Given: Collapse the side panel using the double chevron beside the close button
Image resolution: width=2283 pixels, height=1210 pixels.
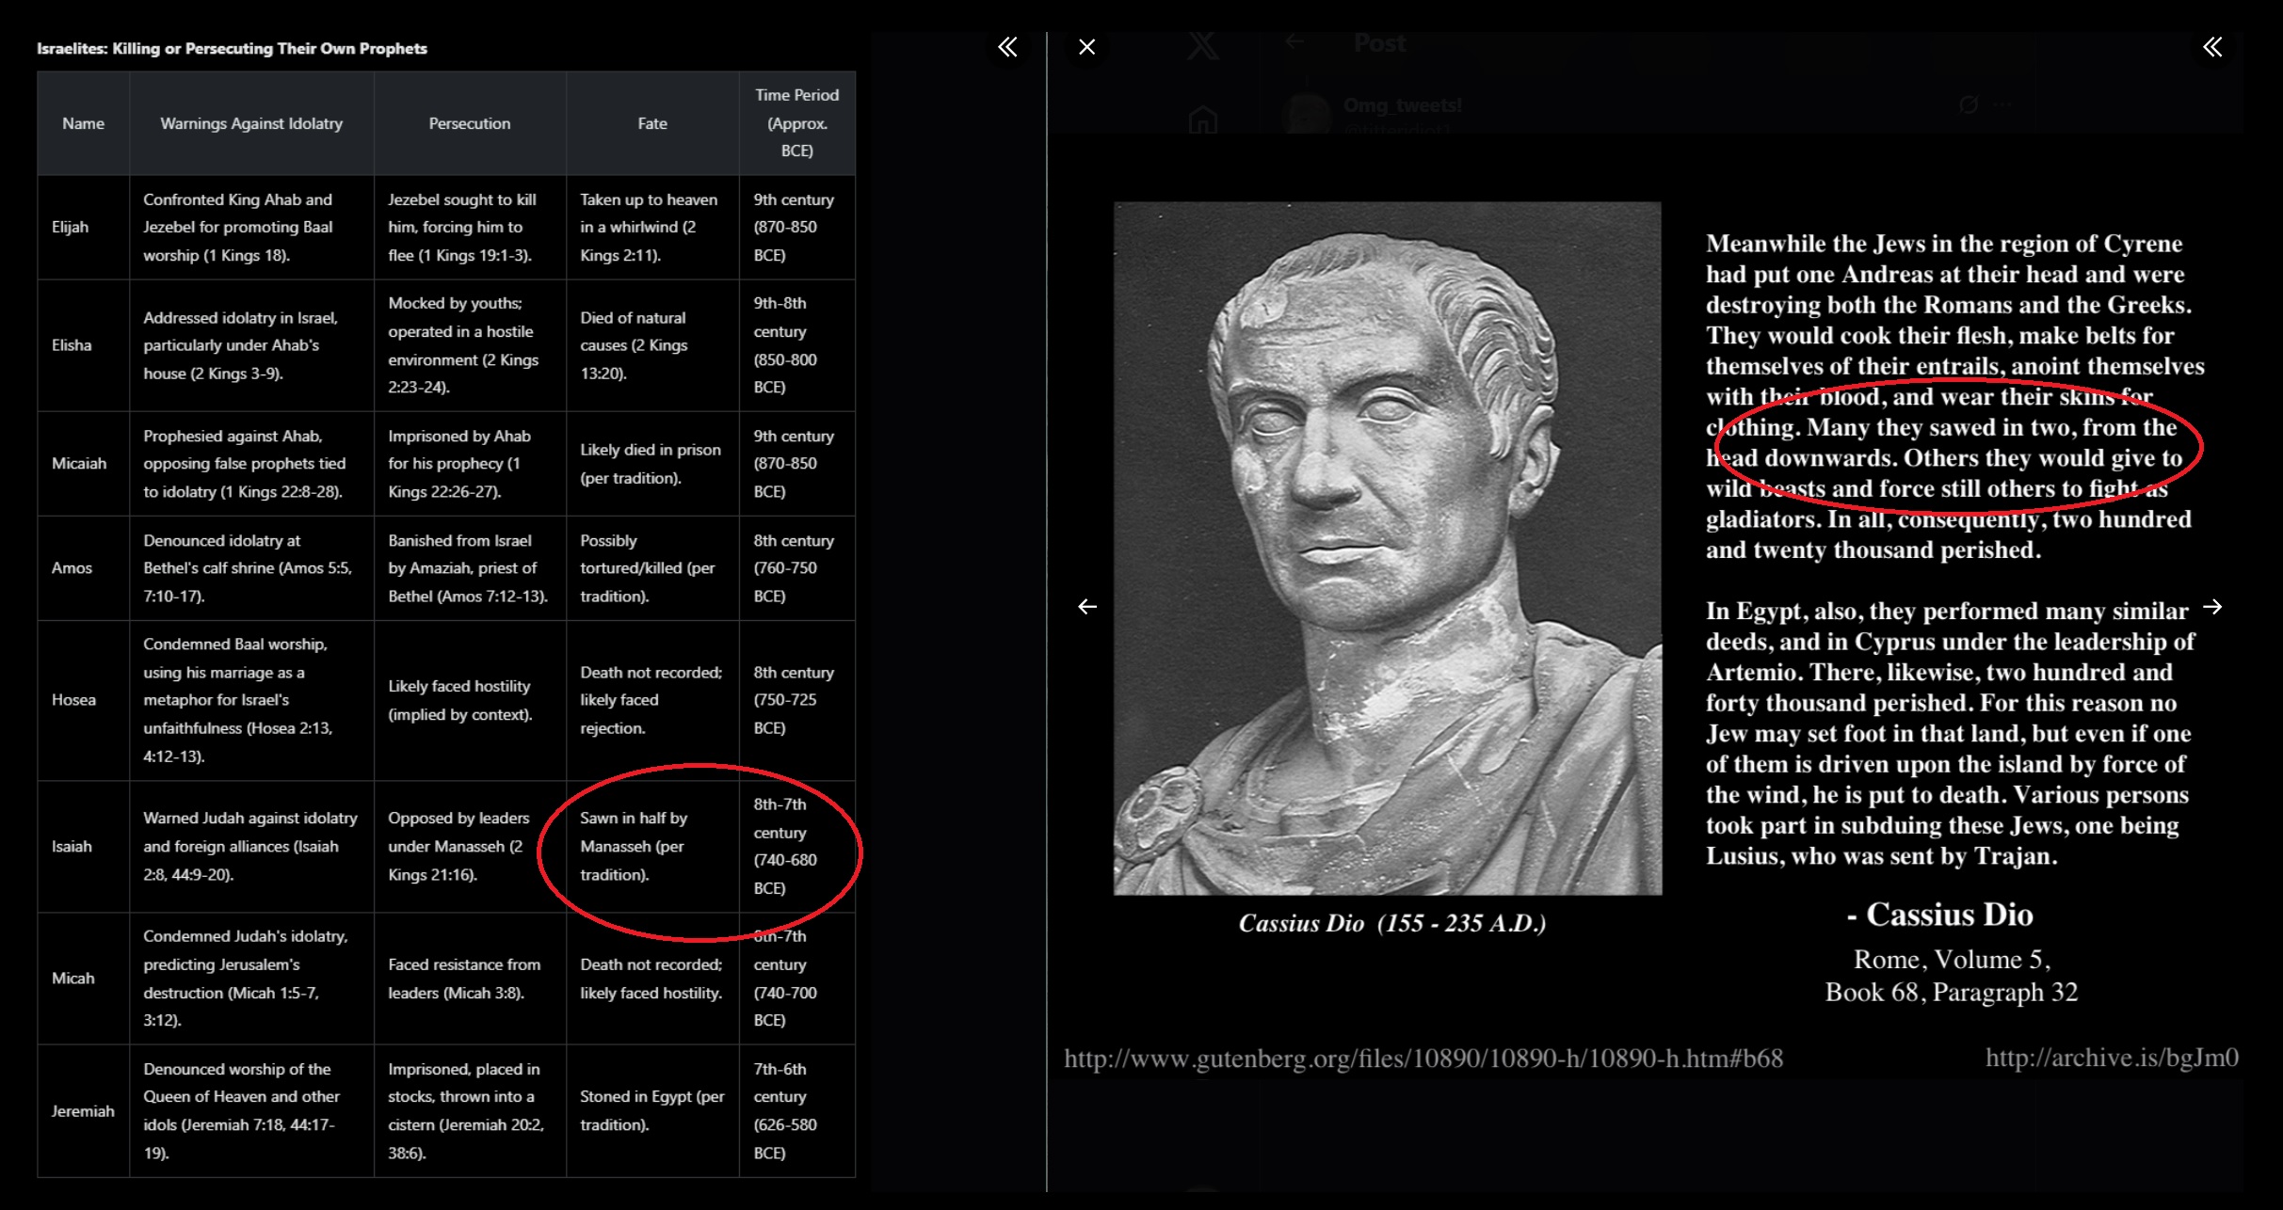Looking at the screenshot, I should point(1007,47).
